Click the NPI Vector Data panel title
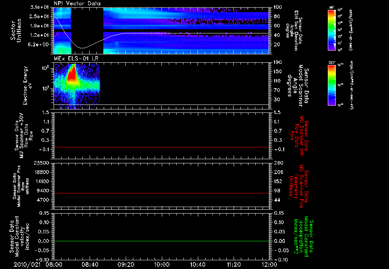This screenshot has width=389, height=269. [x=77, y=3]
